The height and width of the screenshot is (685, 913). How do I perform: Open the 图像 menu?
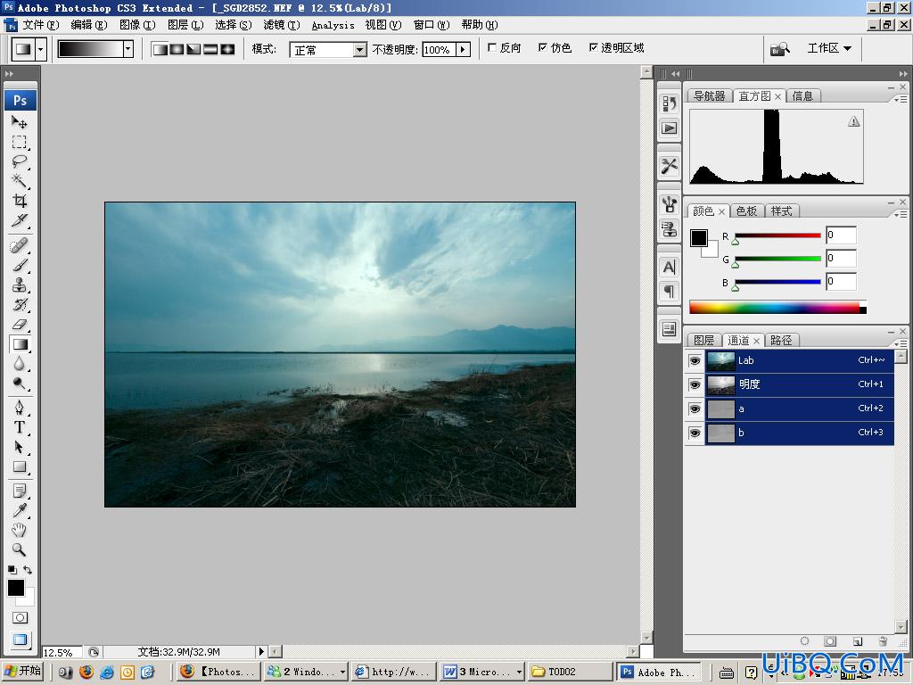(x=137, y=24)
